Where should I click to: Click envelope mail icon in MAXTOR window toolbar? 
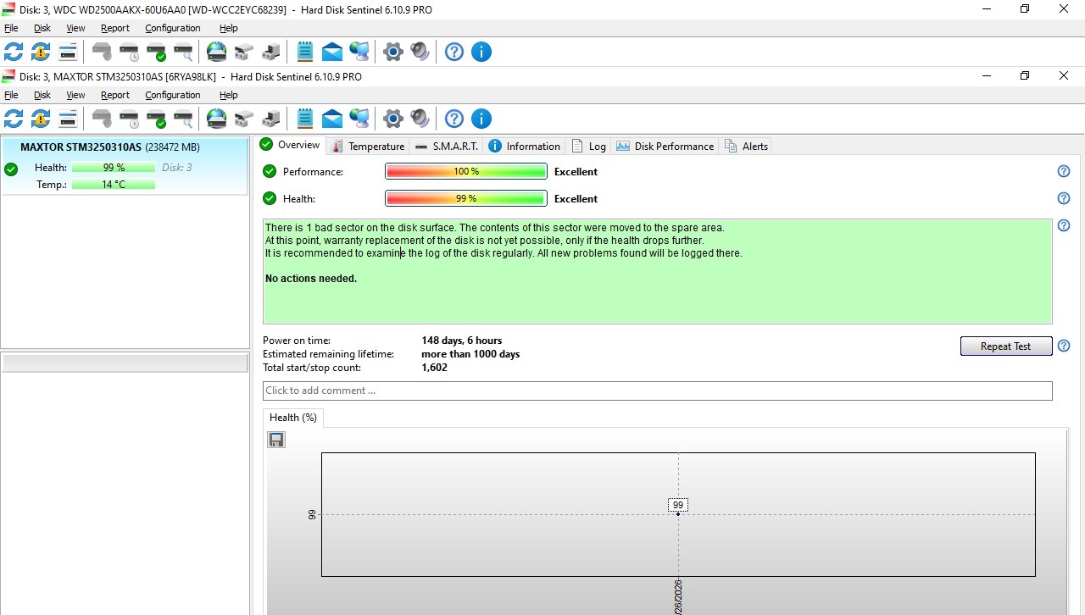332,119
